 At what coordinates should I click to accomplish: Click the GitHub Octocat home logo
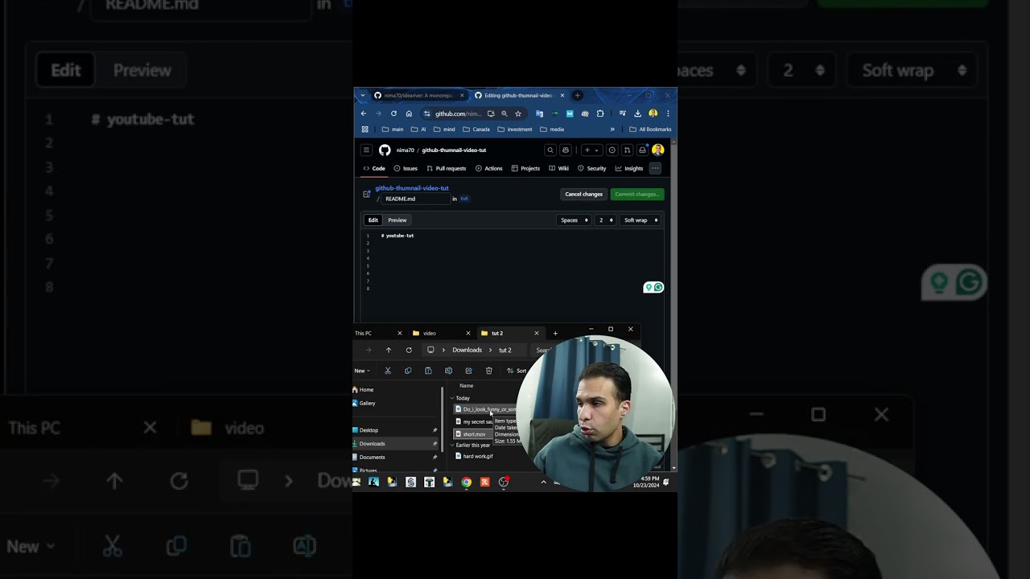[x=385, y=150]
